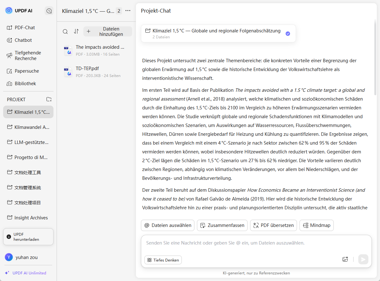The height and width of the screenshot is (281, 380).
Task: Select the 文档管理系统 project
Action: [28, 187]
